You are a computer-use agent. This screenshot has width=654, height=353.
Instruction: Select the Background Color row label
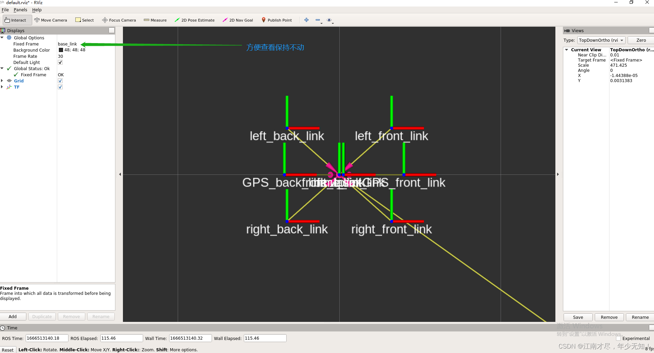32,50
